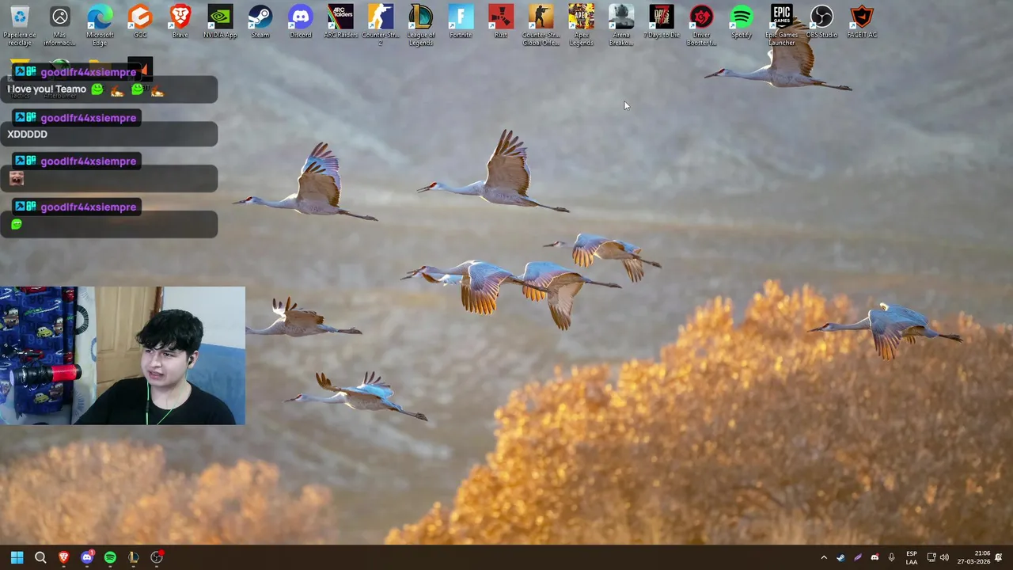
Task: Select the Counter-Strike Global Offensive desktop icon
Action: tap(541, 25)
